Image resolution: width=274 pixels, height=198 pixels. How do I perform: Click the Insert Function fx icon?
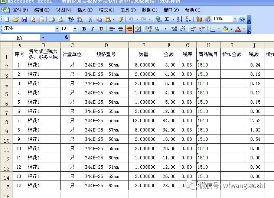[66, 37]
